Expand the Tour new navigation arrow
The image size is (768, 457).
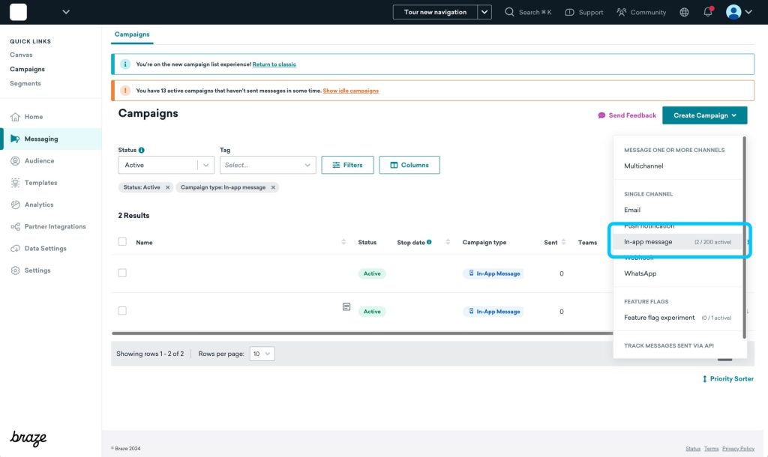tap(484, 12)
